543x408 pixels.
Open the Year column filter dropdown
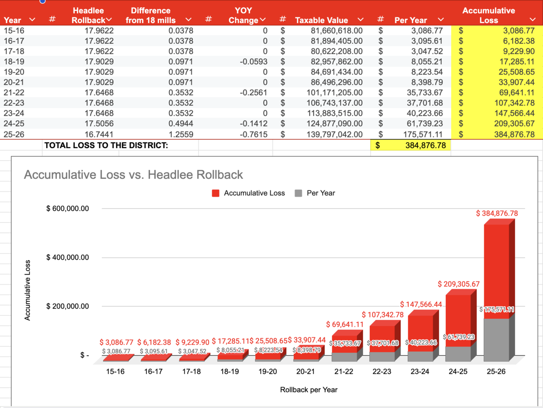[x=31, y=20]
